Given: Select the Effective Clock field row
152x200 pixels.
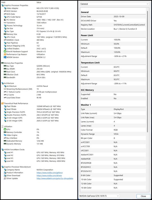Looking at the screenshot, I should click(39, 75).
